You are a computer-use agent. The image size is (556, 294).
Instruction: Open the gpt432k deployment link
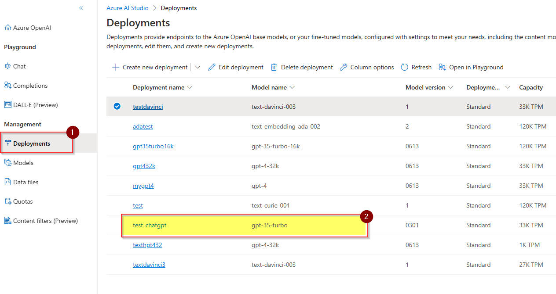pos(144,166)
